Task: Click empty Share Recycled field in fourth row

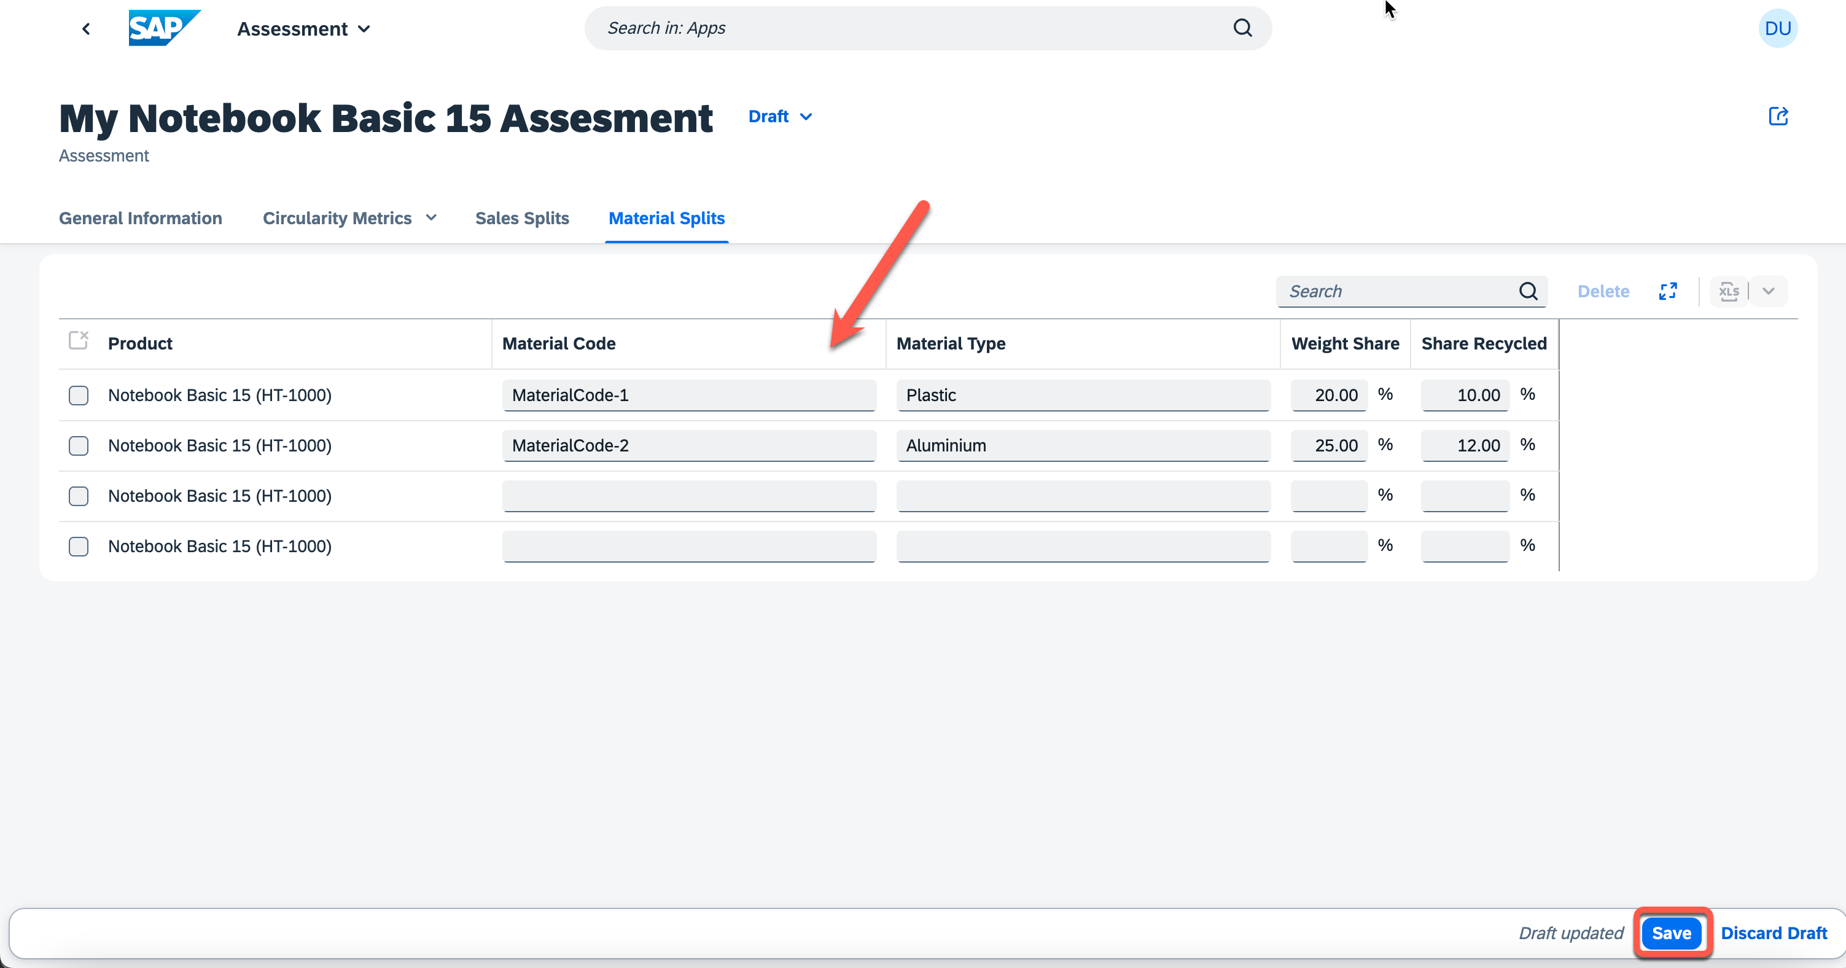Action: coord(1465,546)
